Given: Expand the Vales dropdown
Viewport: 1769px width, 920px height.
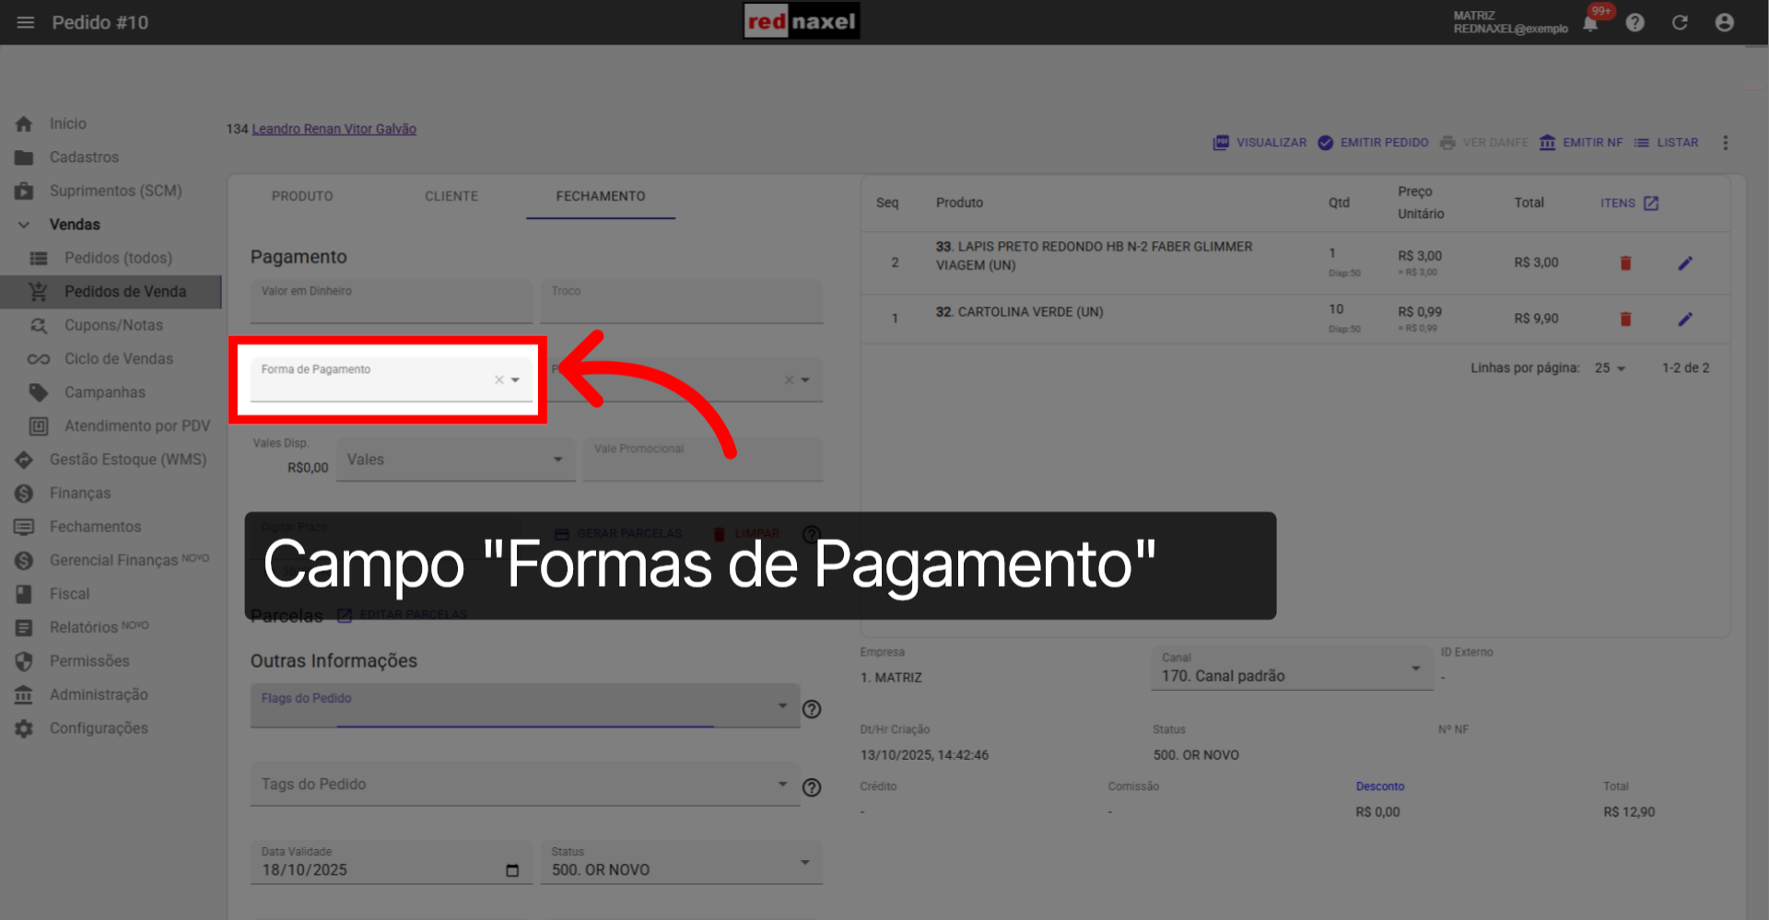Looking at the screenshot, I should pyautogui.click(x=556, y=459).
